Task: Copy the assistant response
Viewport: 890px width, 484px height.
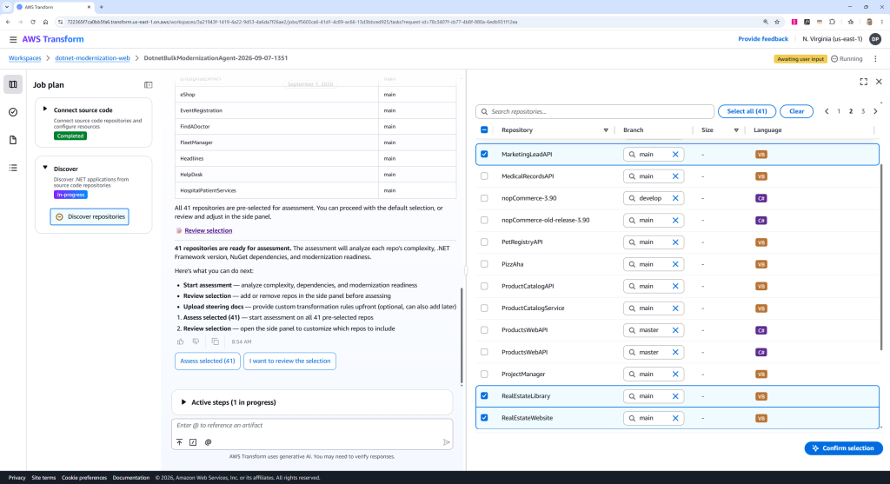Action: point(216,341)
